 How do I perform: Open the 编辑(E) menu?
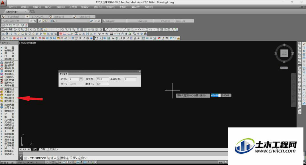coord(25,7)
